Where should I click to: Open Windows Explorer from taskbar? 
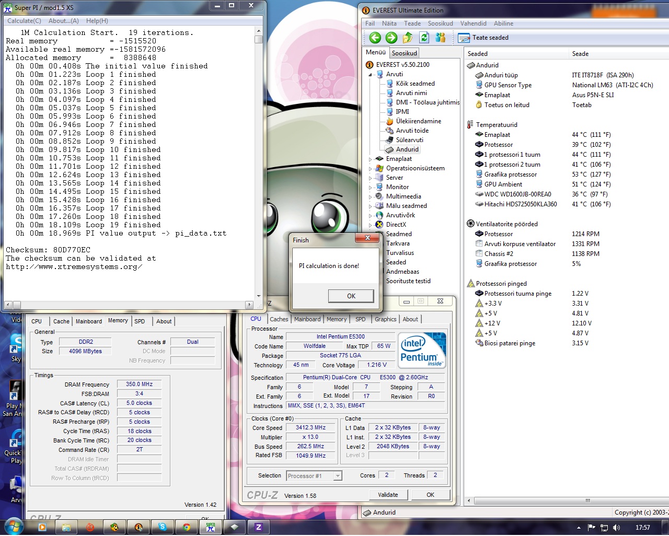[66, 527]
